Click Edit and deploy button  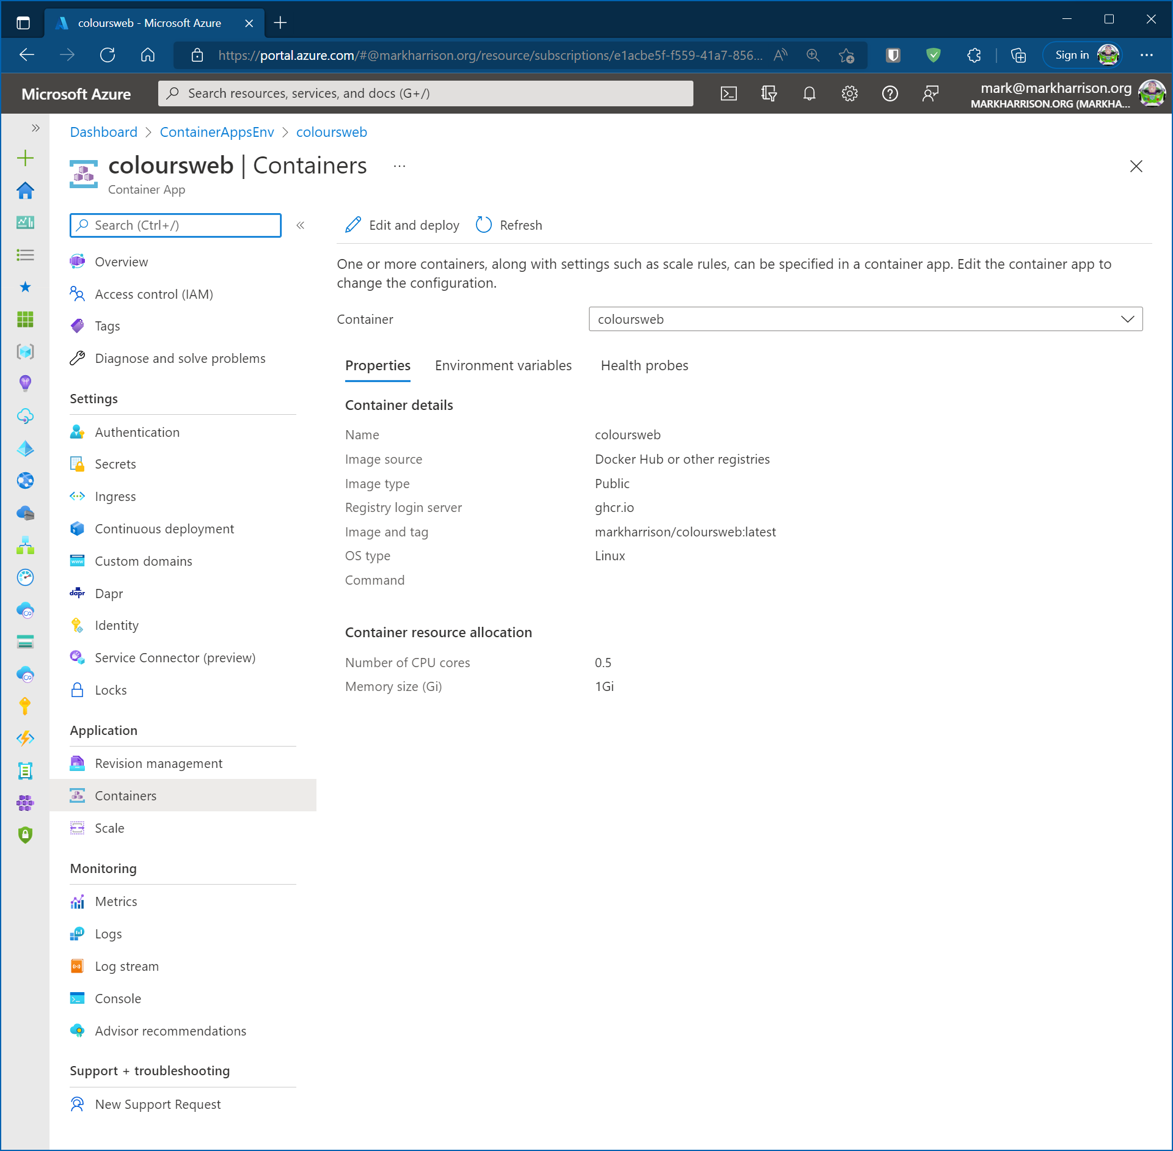(x=402, y=225)
